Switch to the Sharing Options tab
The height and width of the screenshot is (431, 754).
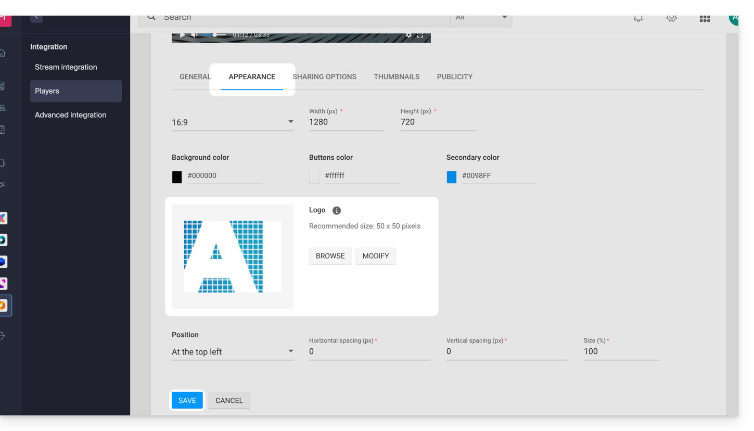pos(324,77)
